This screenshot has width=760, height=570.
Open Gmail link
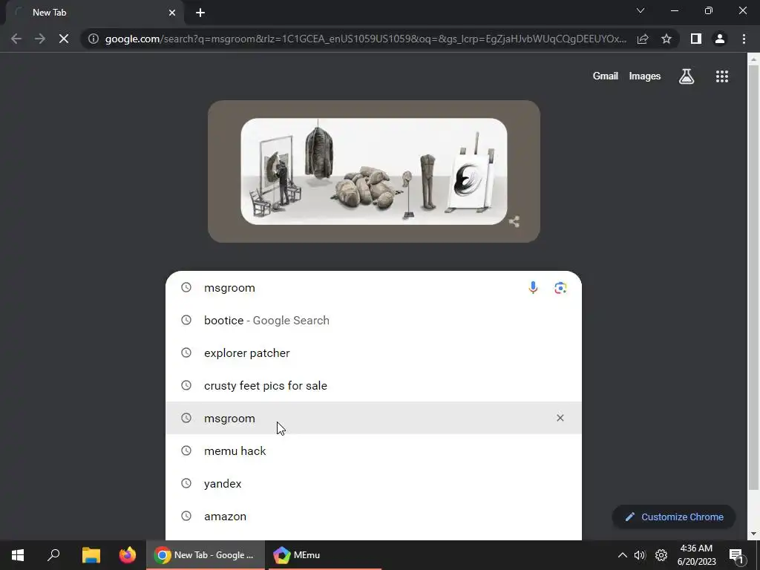(606, 76)
